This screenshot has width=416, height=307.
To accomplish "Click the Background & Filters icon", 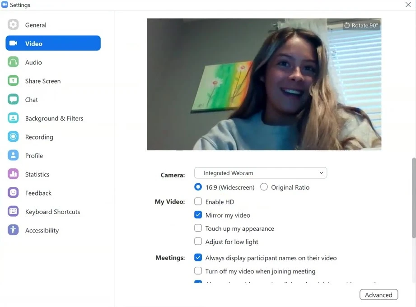I will click(13, 118).
